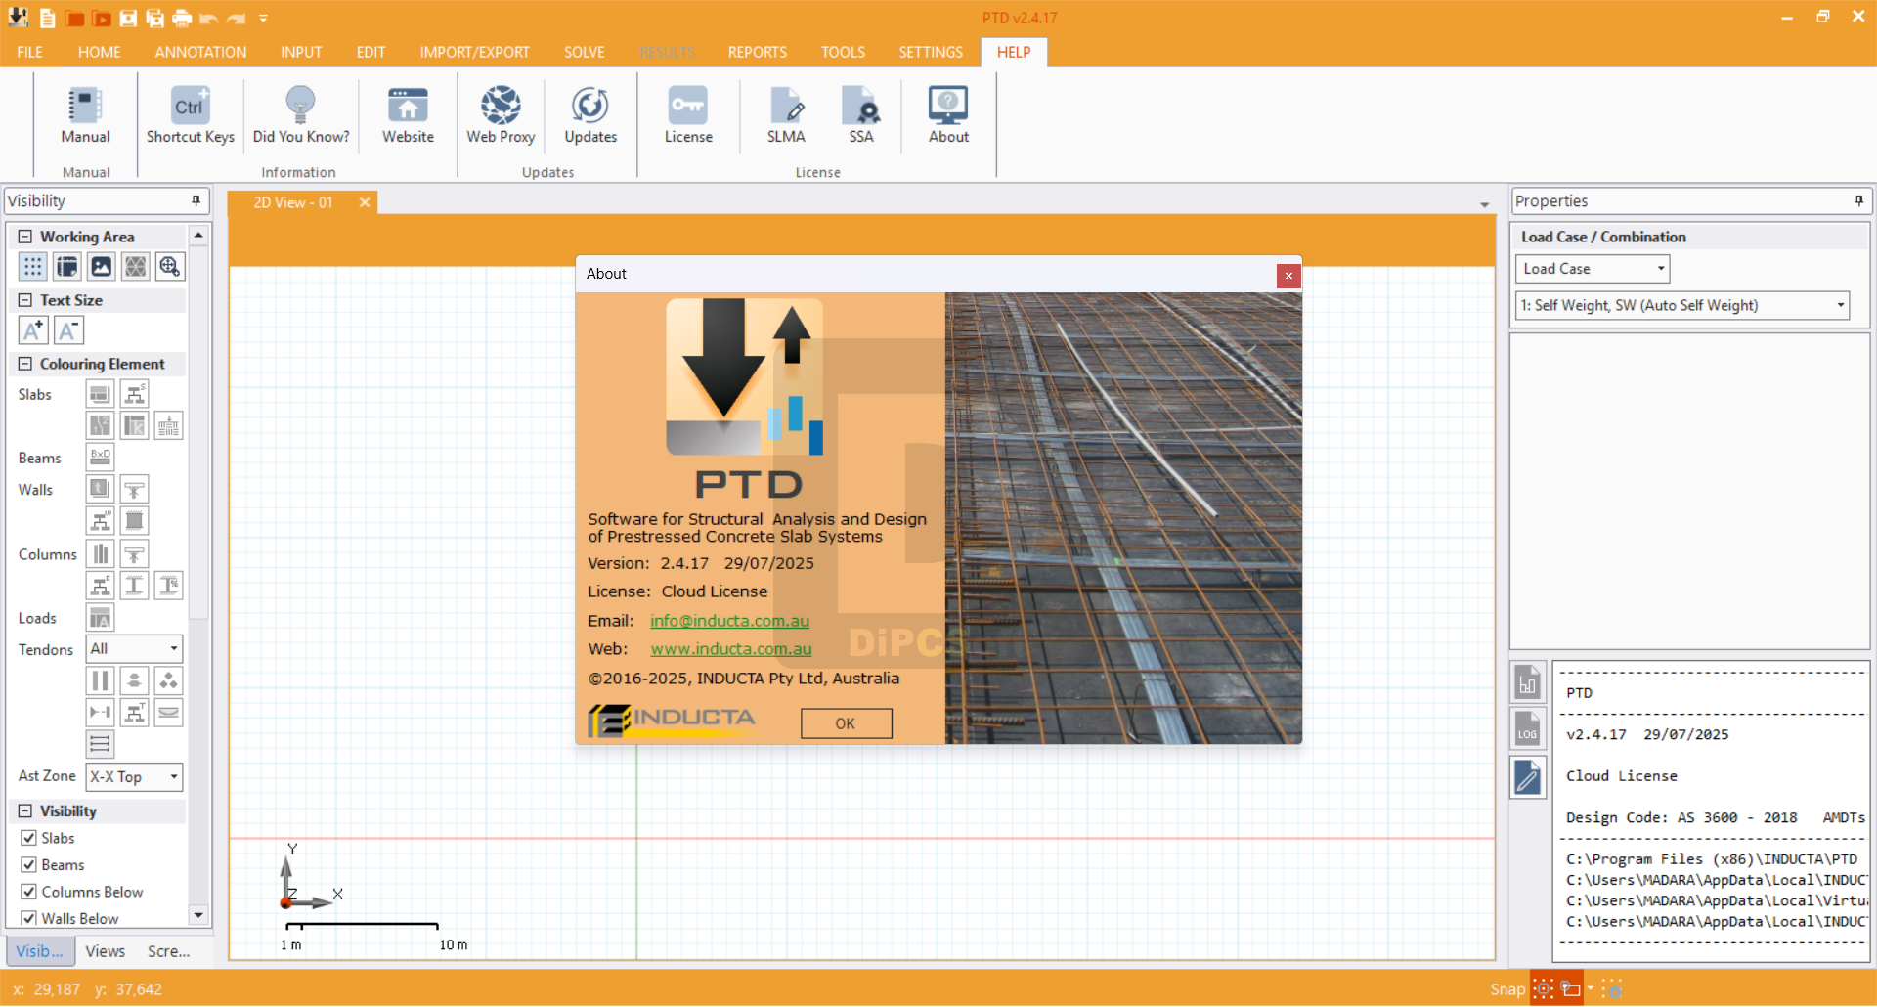Open the Self Weight load case dropdown

[1681, 305]
